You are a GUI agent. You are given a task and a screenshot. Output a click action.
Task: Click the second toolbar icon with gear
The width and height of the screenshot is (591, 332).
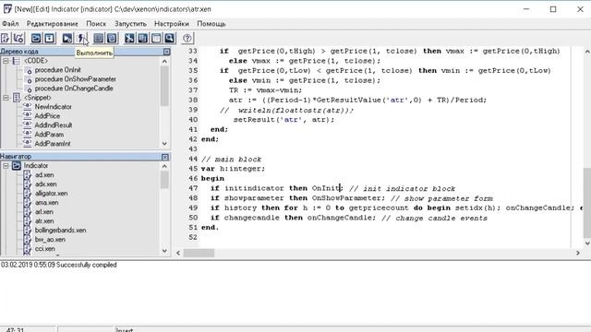(x=18, y=38)
